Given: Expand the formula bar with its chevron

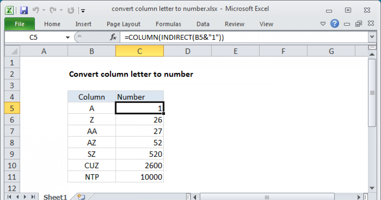Looking at the screenshot, I should [372, 37].
